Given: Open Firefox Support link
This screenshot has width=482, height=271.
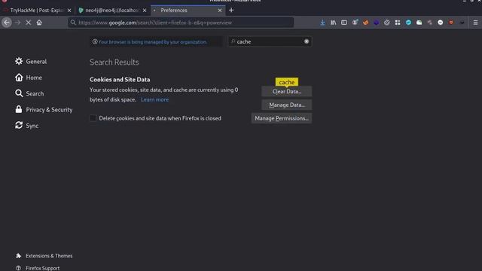Looking at the screenshot, I should [38, 268].
